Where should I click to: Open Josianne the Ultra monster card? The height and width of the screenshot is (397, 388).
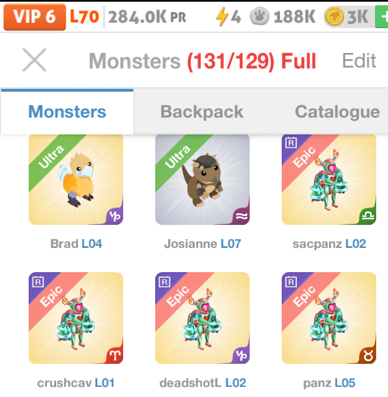pyautogui.click(x=202, y=179)
